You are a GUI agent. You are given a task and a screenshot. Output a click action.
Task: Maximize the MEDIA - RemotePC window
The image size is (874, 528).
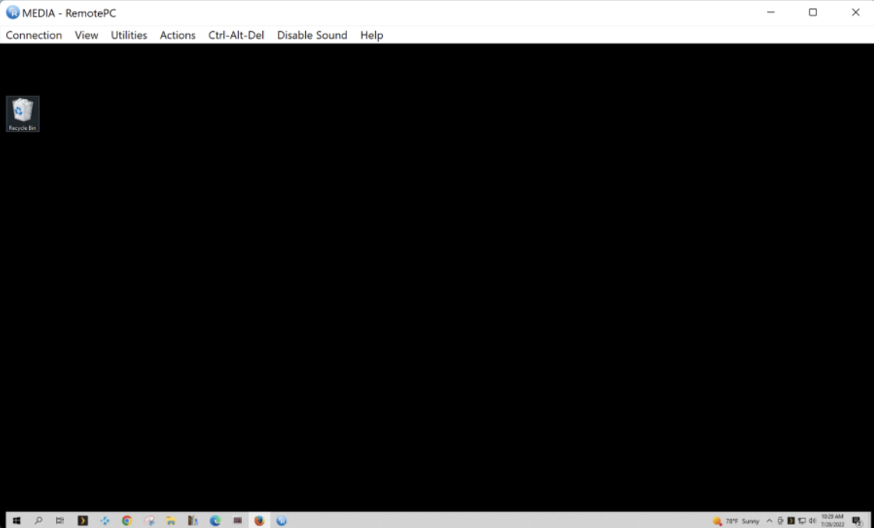click(x=813, y=12)
